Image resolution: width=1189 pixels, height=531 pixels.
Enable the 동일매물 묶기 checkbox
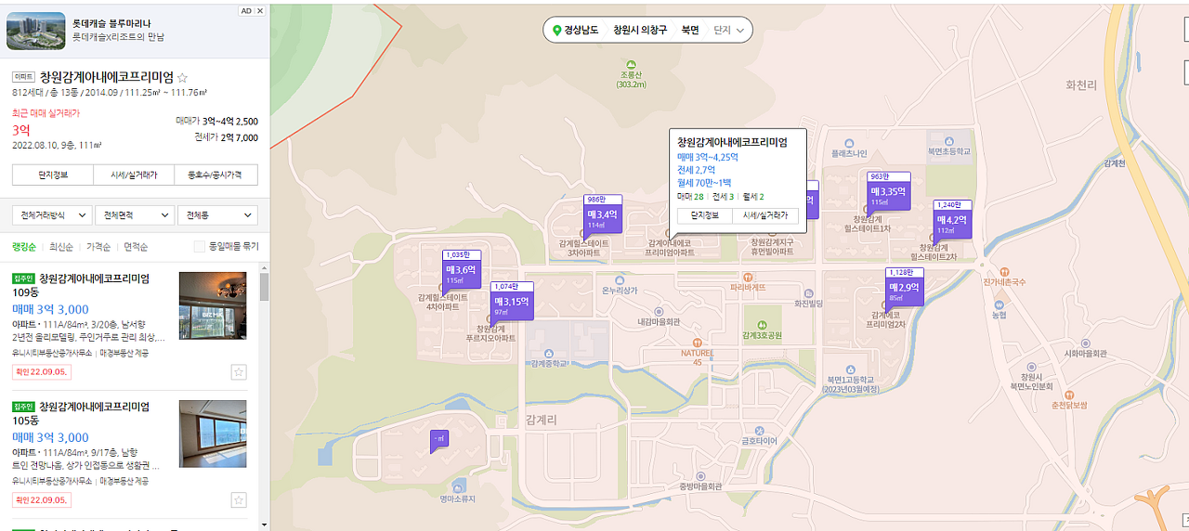tap(199, 247)
